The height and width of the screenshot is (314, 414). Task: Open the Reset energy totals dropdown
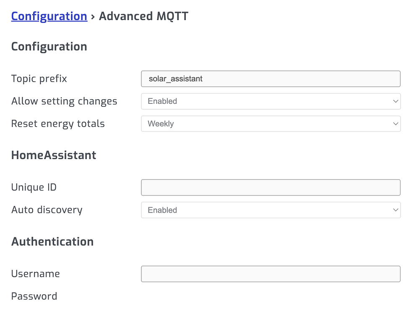[271, 124]
